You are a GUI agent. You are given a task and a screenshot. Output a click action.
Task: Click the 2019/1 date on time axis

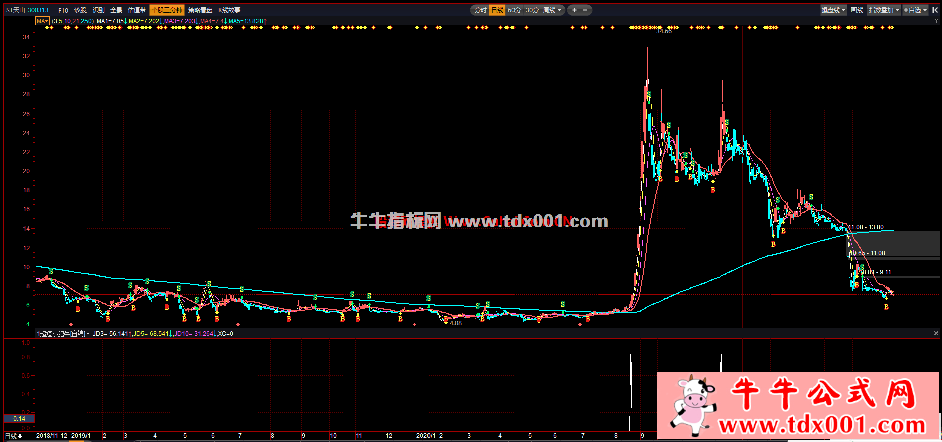point(81,436)
